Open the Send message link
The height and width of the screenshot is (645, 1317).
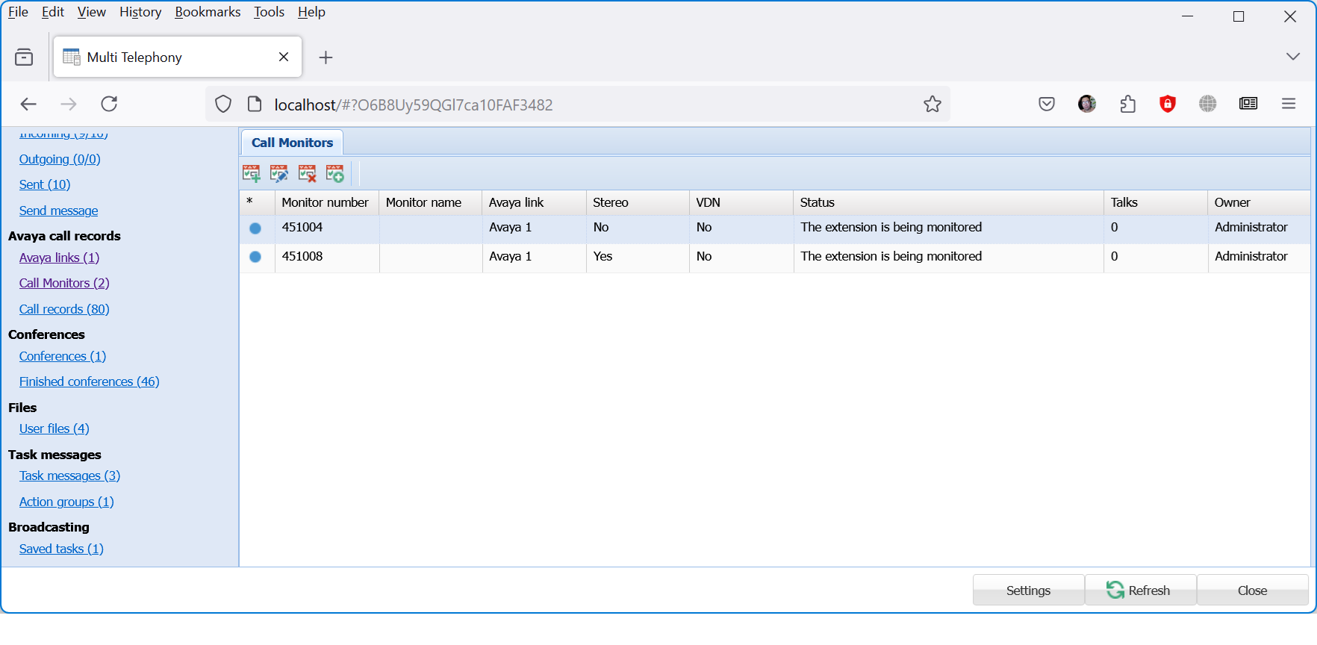(x=58, y=211)
